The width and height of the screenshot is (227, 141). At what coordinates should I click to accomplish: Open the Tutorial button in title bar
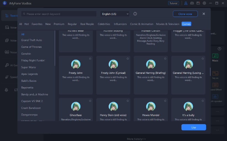pyautogui.click(x=173, y=3)
